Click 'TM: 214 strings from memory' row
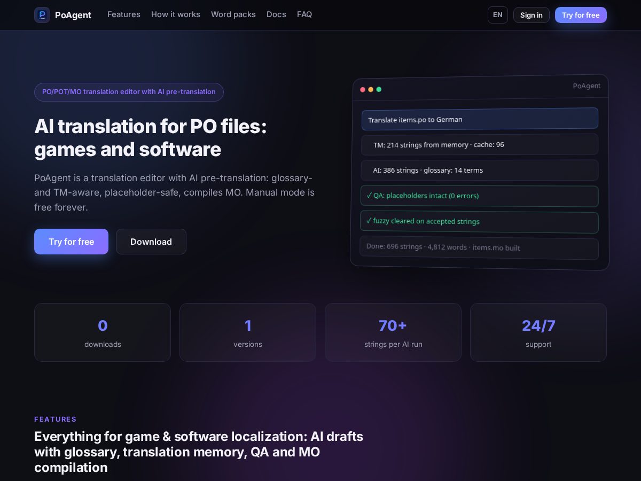Screen dimensions: 641x481 480,144
